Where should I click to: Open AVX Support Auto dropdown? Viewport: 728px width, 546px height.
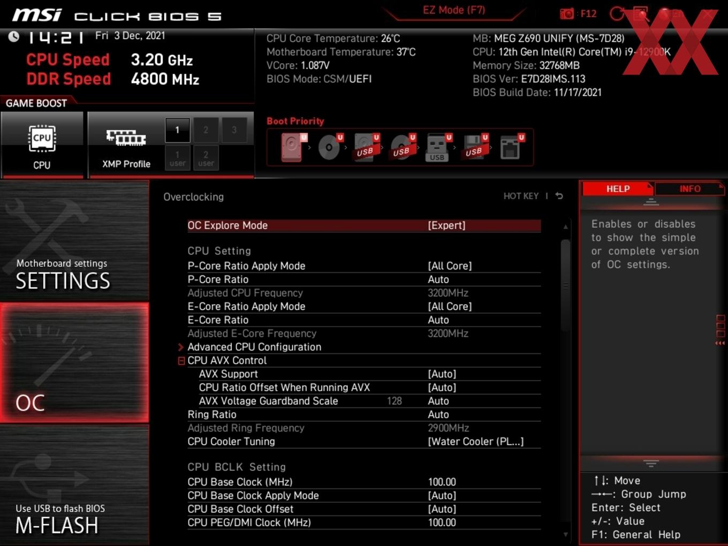point(442,374)
